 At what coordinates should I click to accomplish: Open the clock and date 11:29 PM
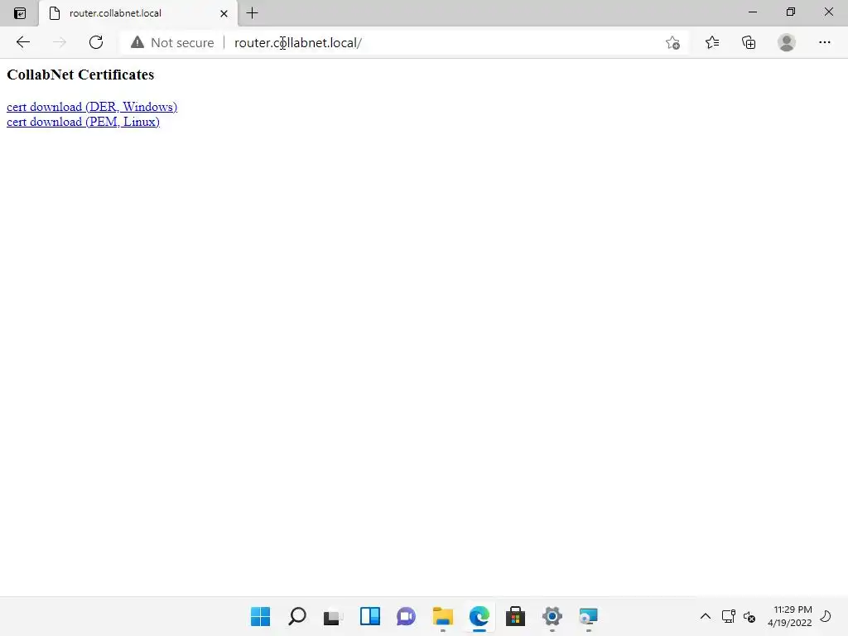tap(789, 616)
